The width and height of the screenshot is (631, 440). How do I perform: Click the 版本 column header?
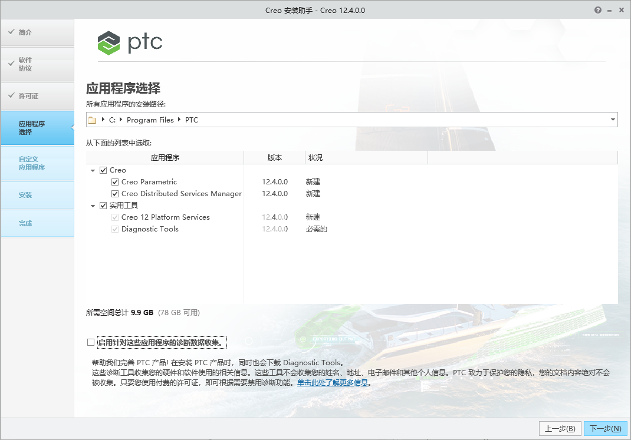click(x=274, y=157)
